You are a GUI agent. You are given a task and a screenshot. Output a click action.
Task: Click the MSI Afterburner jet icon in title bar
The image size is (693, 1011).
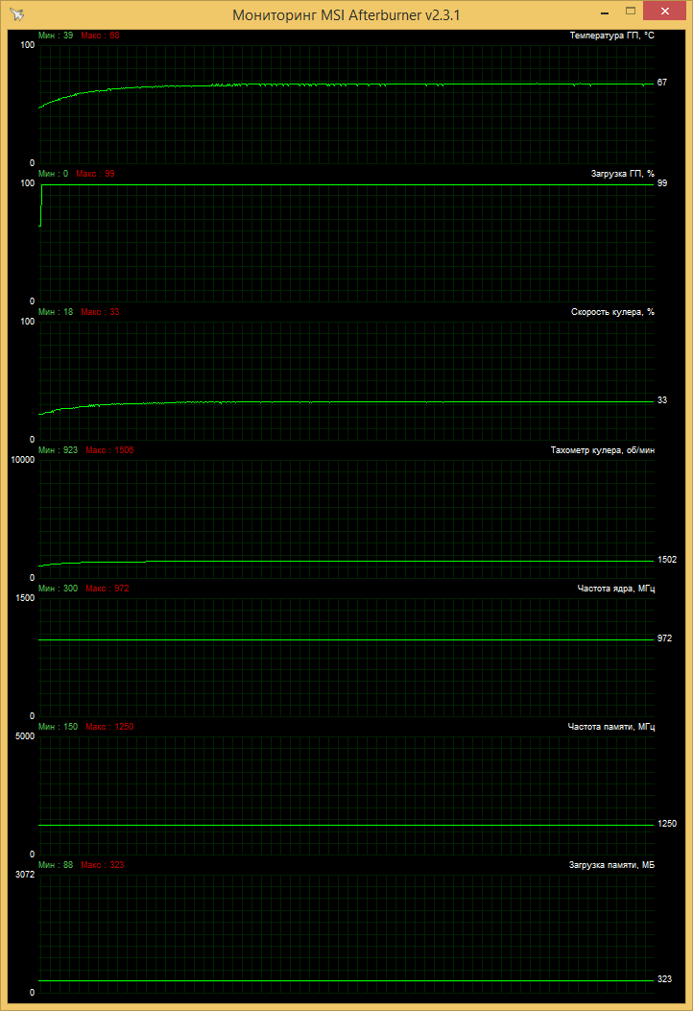(17, 14)
